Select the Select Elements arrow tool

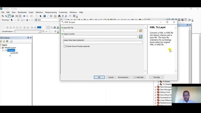point(41,16)
